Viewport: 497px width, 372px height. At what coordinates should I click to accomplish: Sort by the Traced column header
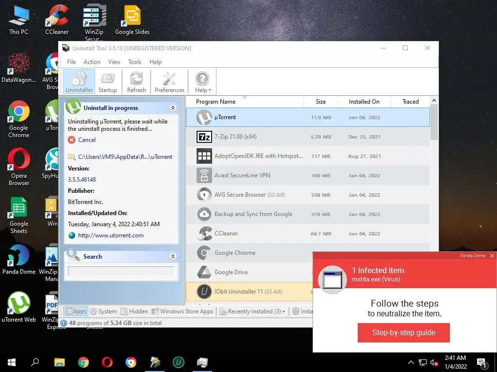[411, 102]
